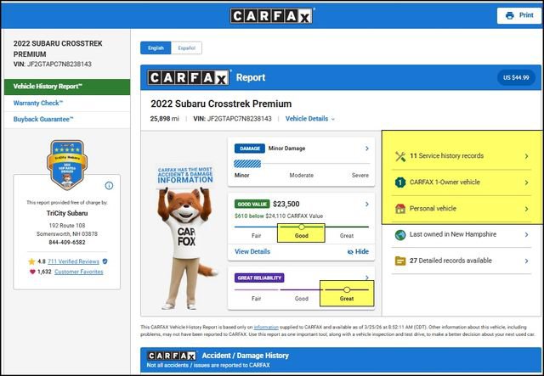
Task: Click the dealer info circle icon
Action: click(109, 185)
